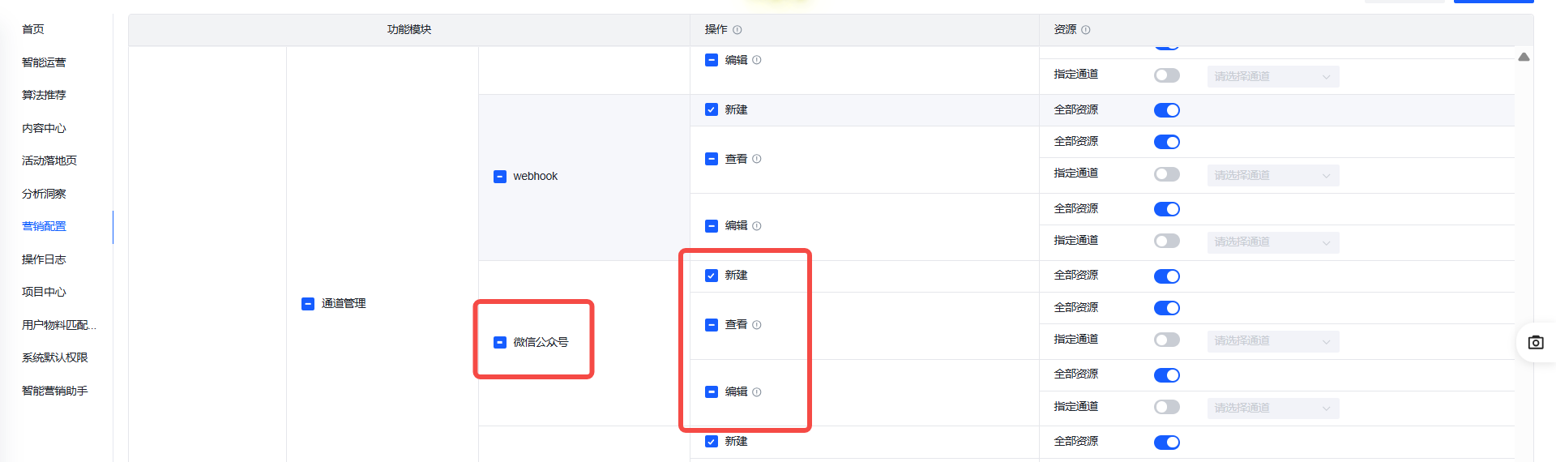Open 操作日志 in the sidebar
The width and height of the screenshot is (1556, 462).
(44, 259)
